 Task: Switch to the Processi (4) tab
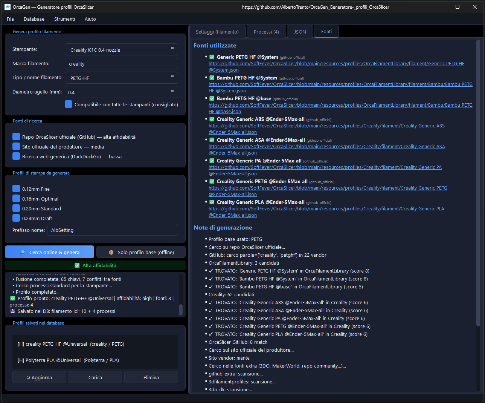pyautogui.click(x=266, y=32)
